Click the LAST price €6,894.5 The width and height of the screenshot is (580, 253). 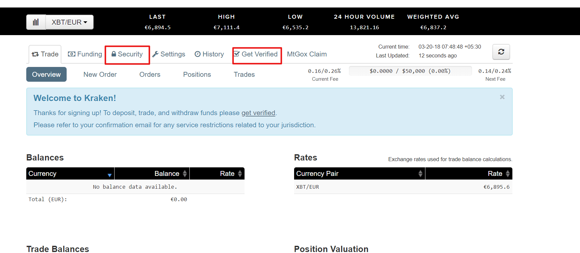click(x=158, y=28)
